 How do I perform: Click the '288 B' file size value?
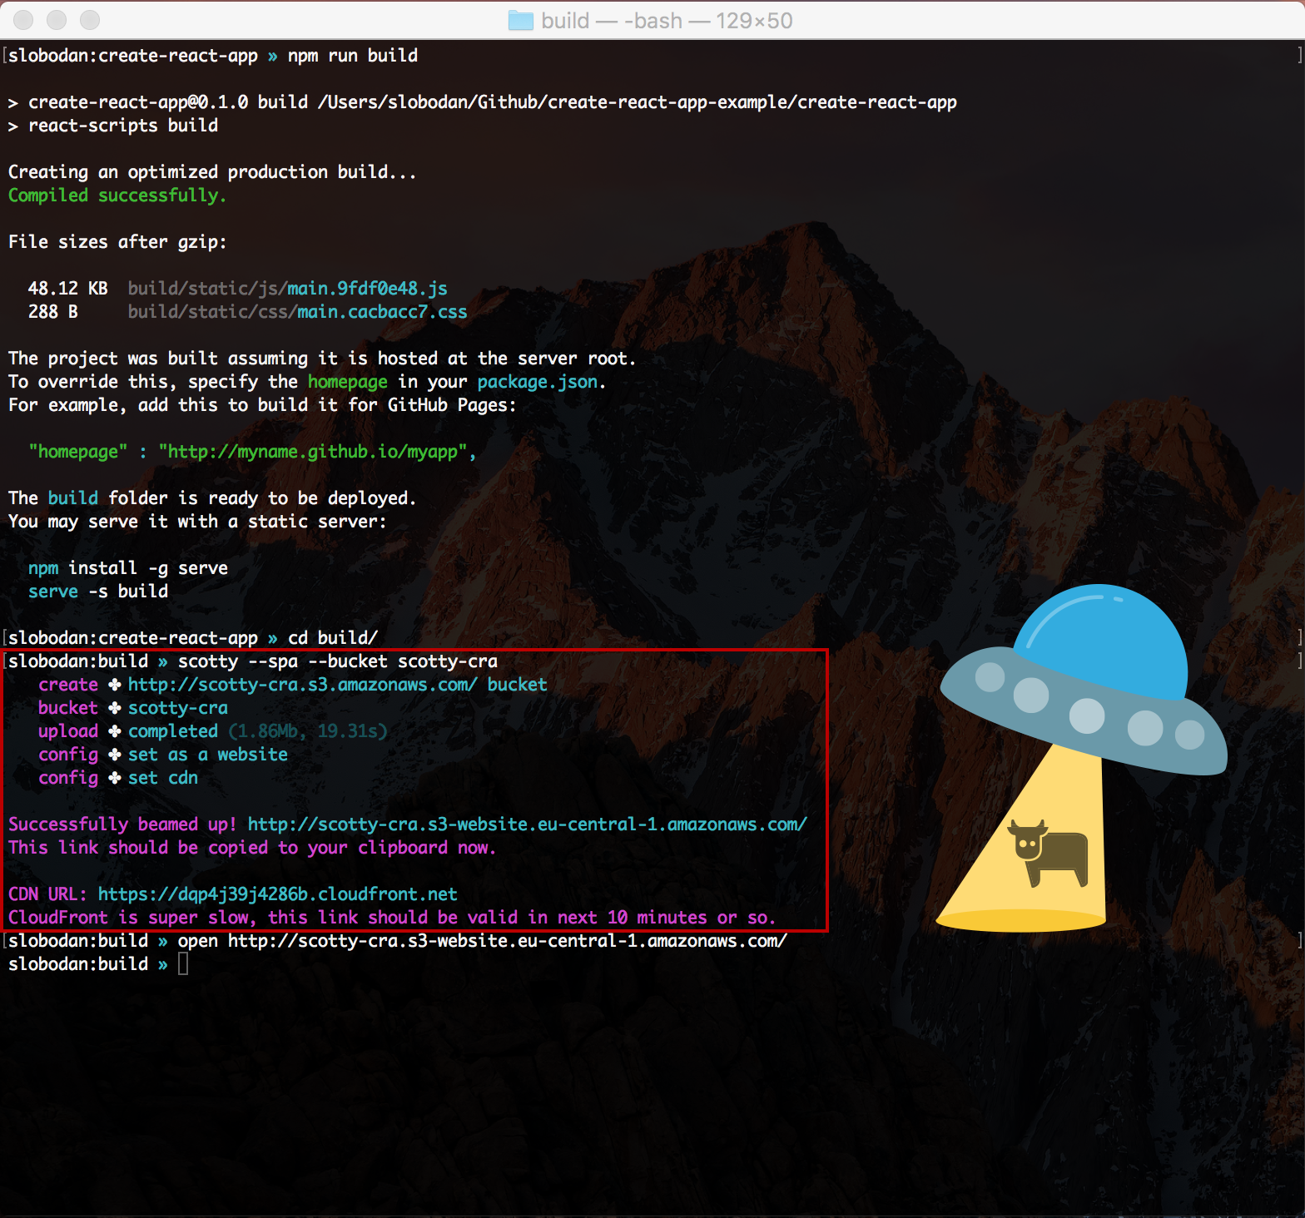coord(53,312)
